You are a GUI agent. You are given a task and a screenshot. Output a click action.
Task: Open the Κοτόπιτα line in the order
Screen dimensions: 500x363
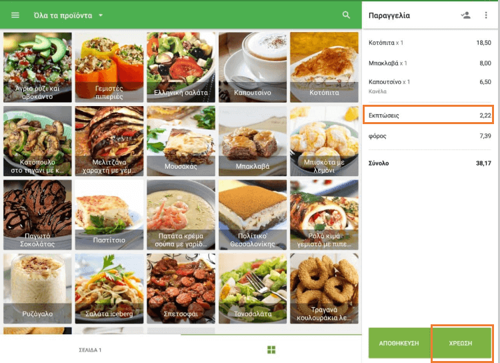coord(429,43)
